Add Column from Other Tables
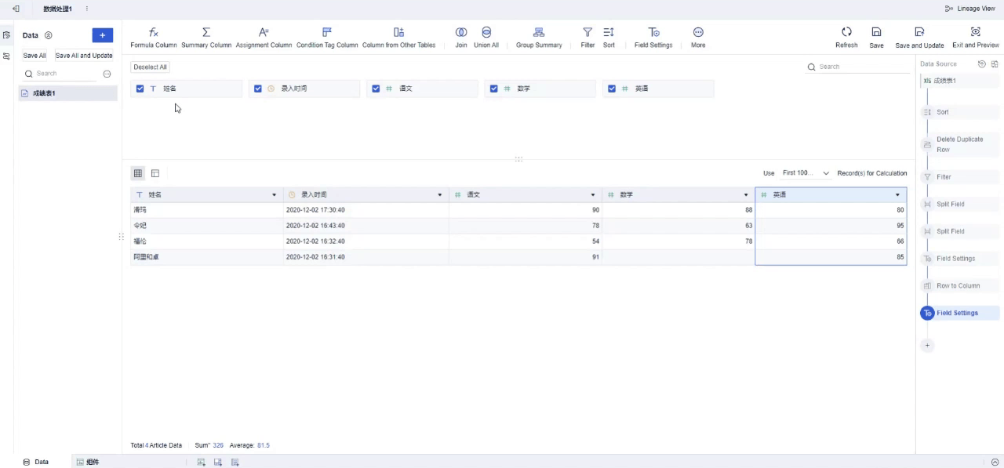Image resolution: width=1004 pixels, height=468 pixels. (398, 38)
